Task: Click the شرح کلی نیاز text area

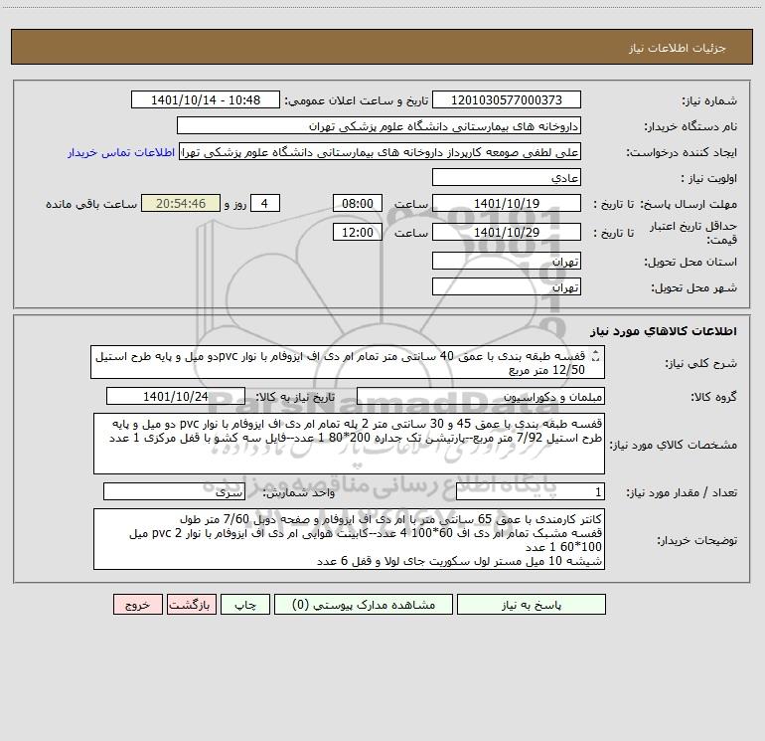Action: pos(348,362)
